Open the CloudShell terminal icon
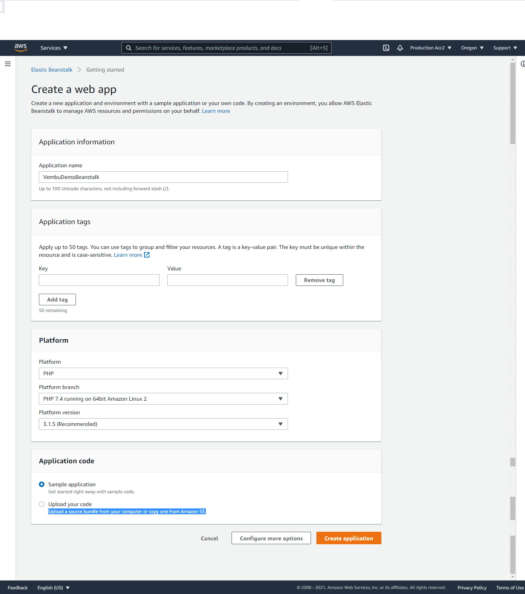Viewport: 525px width, 594px height. [386, 48]
